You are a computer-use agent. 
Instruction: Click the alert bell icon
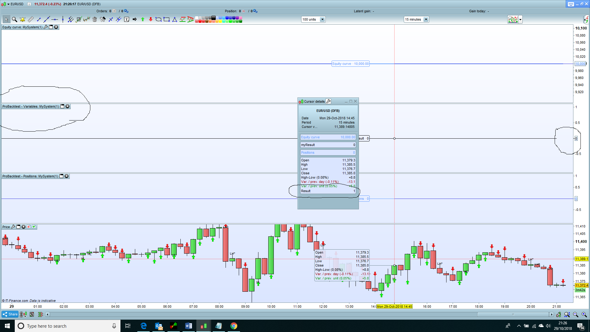[22, 19]
